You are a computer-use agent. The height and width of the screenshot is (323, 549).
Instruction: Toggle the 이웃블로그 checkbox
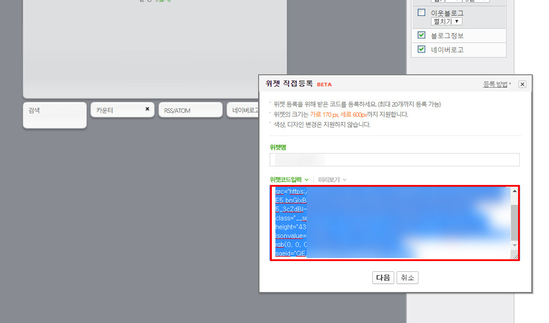[421, 12]
